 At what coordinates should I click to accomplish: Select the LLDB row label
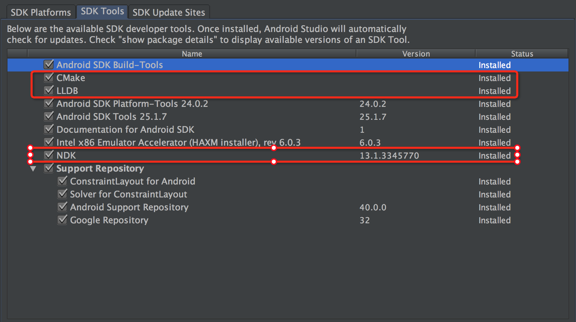click(x=67, y=91)
